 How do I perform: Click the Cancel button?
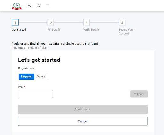[x=83, y=121]
